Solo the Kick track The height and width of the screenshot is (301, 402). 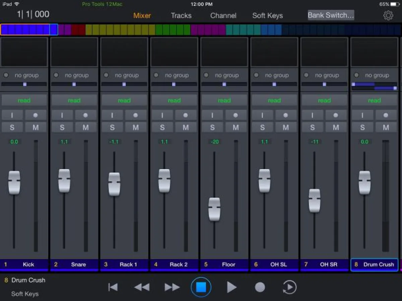(12, 127)
